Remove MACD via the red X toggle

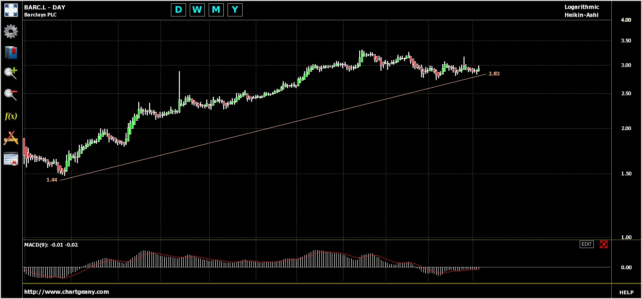tap(604, 244)
